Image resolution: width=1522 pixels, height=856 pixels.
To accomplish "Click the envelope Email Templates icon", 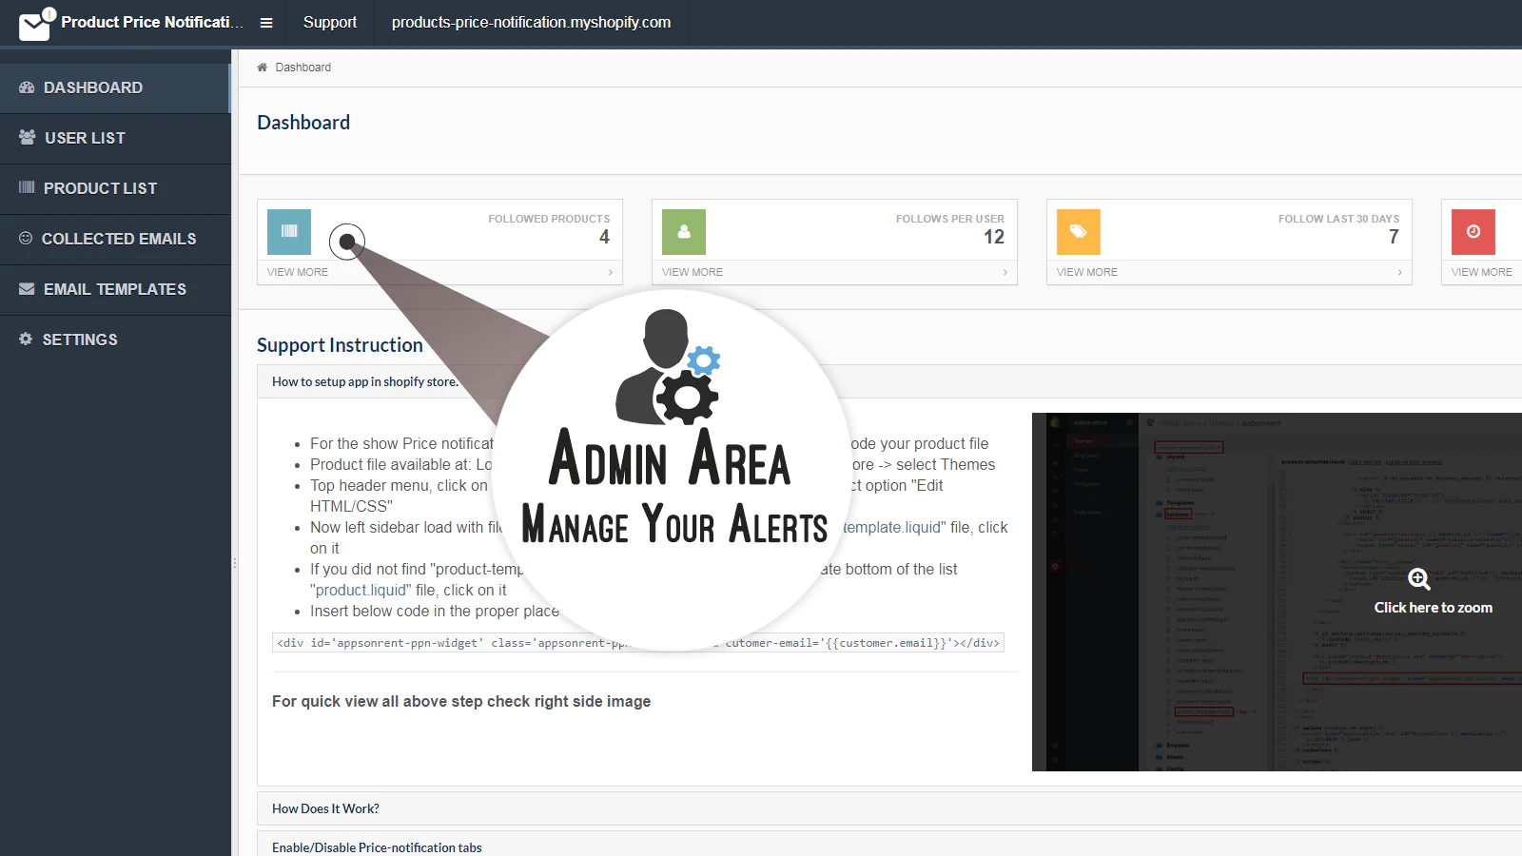I will click(27, 288).
